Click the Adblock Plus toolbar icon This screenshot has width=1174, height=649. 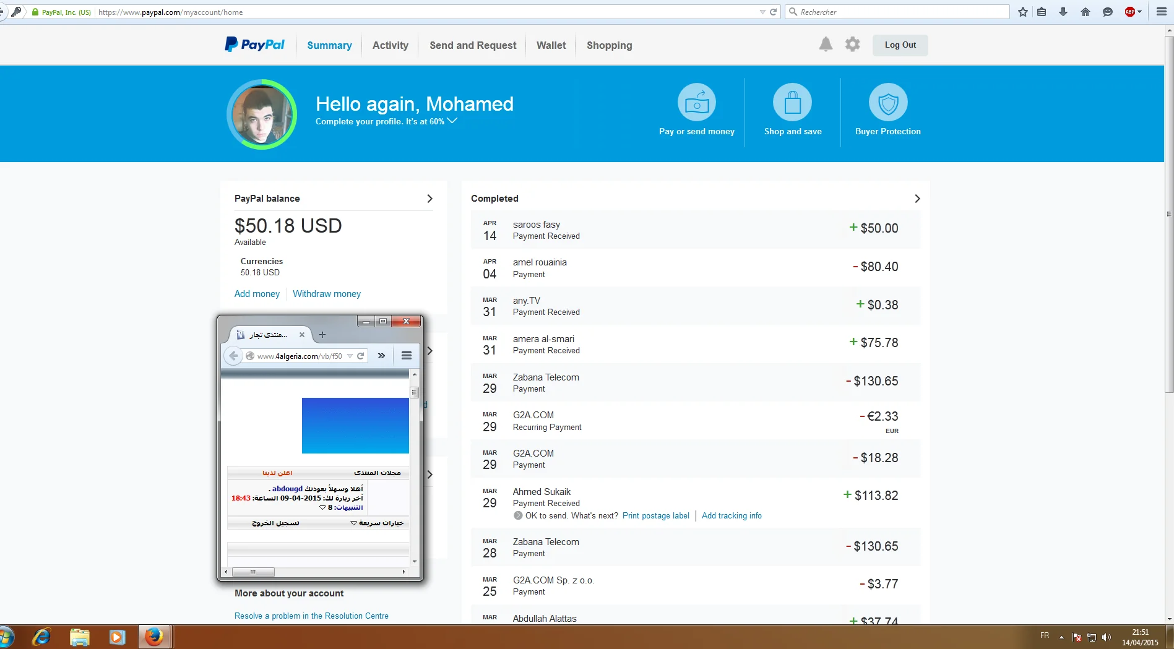click(x=1130, y=12)
